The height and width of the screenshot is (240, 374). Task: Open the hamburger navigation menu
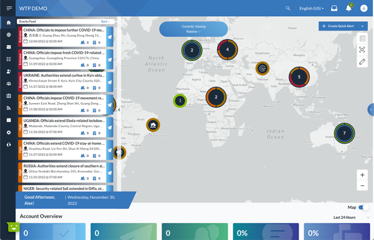pos(9,8)
